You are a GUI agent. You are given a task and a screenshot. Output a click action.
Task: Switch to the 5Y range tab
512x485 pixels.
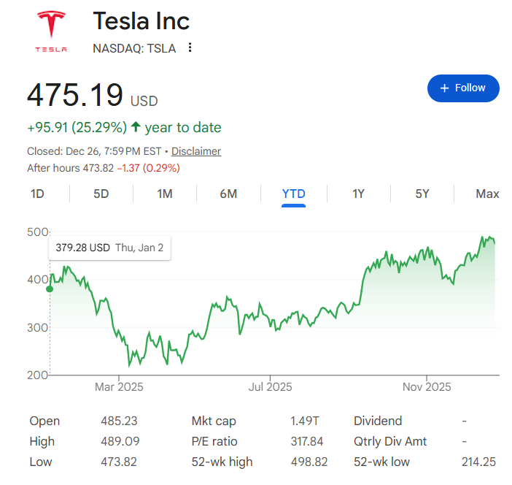coord(422,194)
